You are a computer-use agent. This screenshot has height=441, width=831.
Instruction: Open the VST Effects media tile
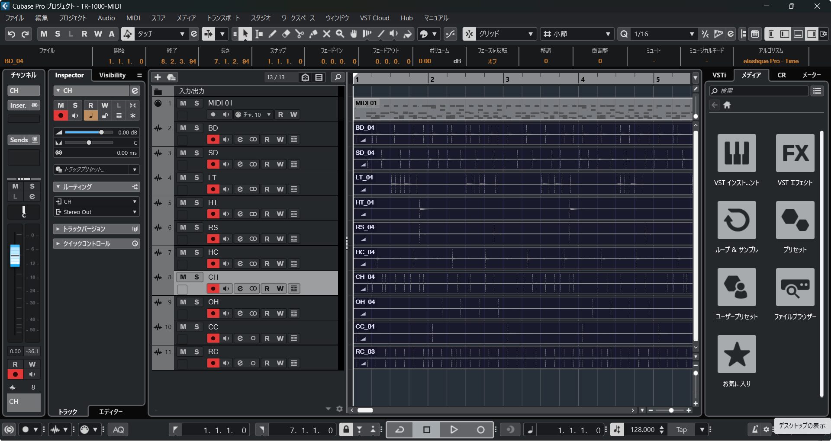[795, 153]
